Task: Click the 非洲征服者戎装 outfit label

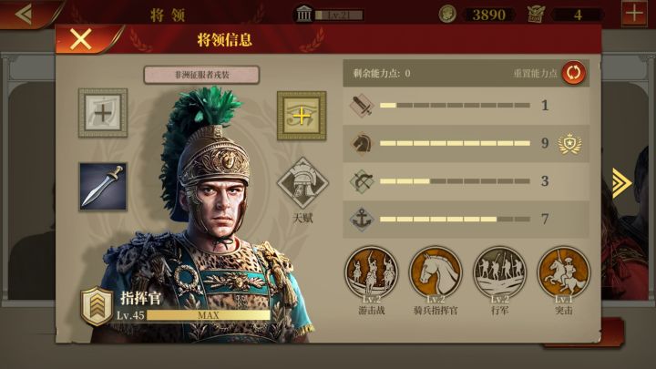Action: coord(201,76)
